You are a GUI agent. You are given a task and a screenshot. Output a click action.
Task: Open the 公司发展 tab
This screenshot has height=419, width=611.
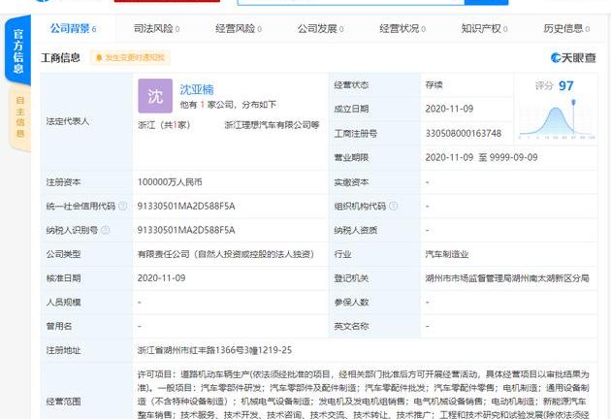pos(320,28)
